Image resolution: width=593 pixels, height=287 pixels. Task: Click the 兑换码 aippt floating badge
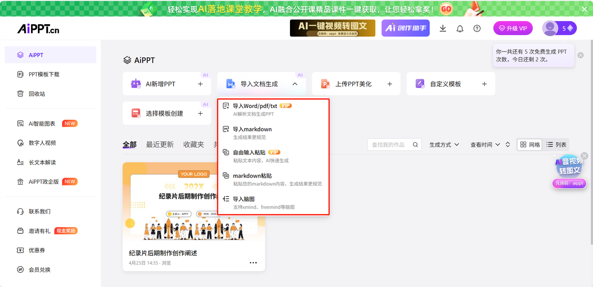click(x=569, y=183)
